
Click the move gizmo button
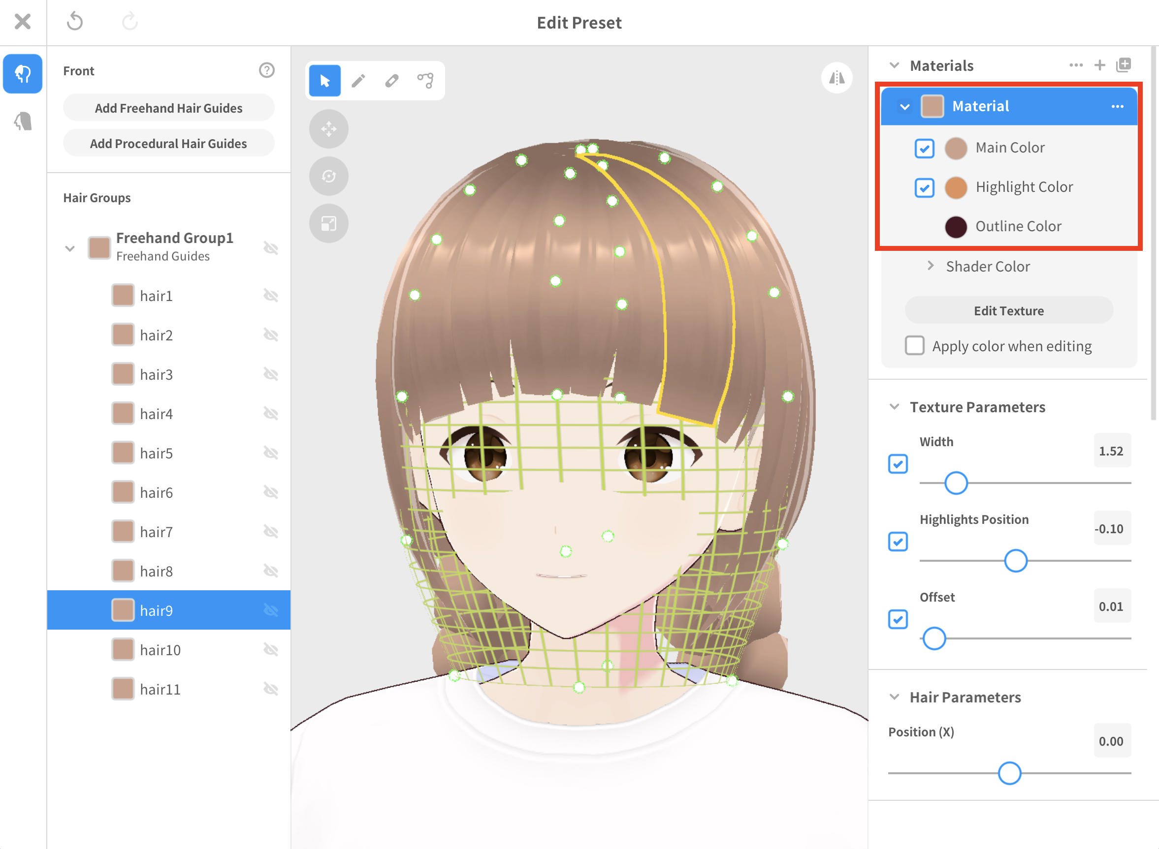coord(329,128)
